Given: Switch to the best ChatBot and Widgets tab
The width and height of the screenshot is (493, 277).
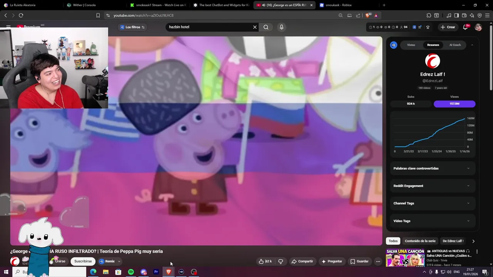Looking at the screenshot, I should click(221, 5).
